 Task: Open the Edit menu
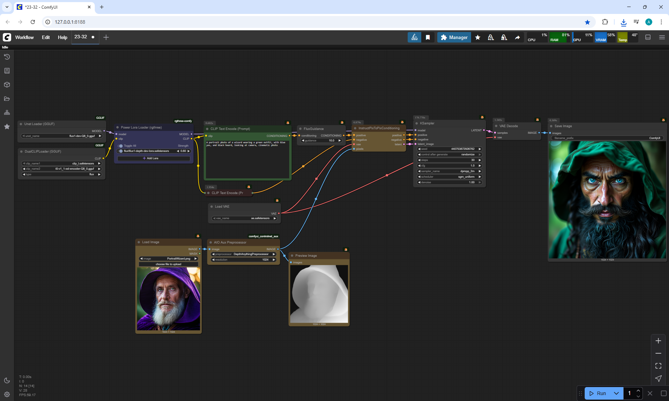(x=46, y=37)
